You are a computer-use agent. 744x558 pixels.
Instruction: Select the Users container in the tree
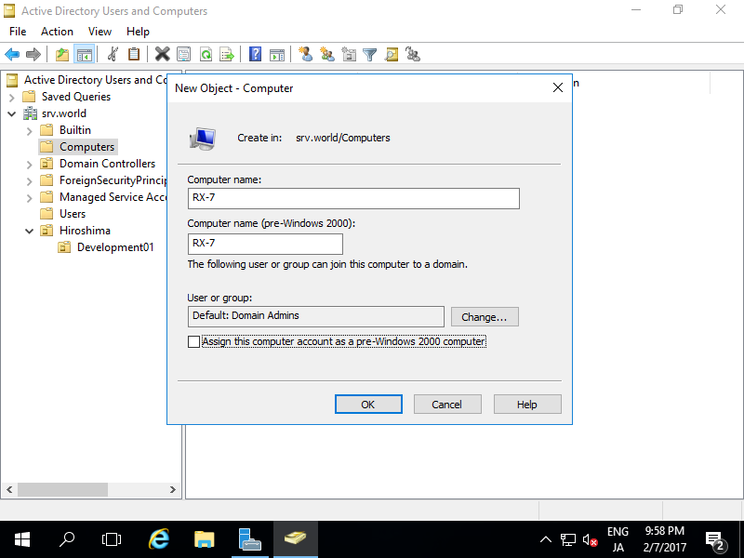pos(73,214)
